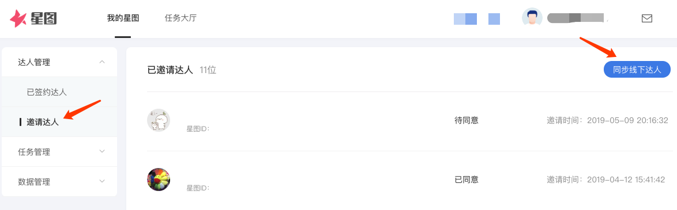Click the 同步线下达人 button
677x210 pixels.
[x=637, y=70]
